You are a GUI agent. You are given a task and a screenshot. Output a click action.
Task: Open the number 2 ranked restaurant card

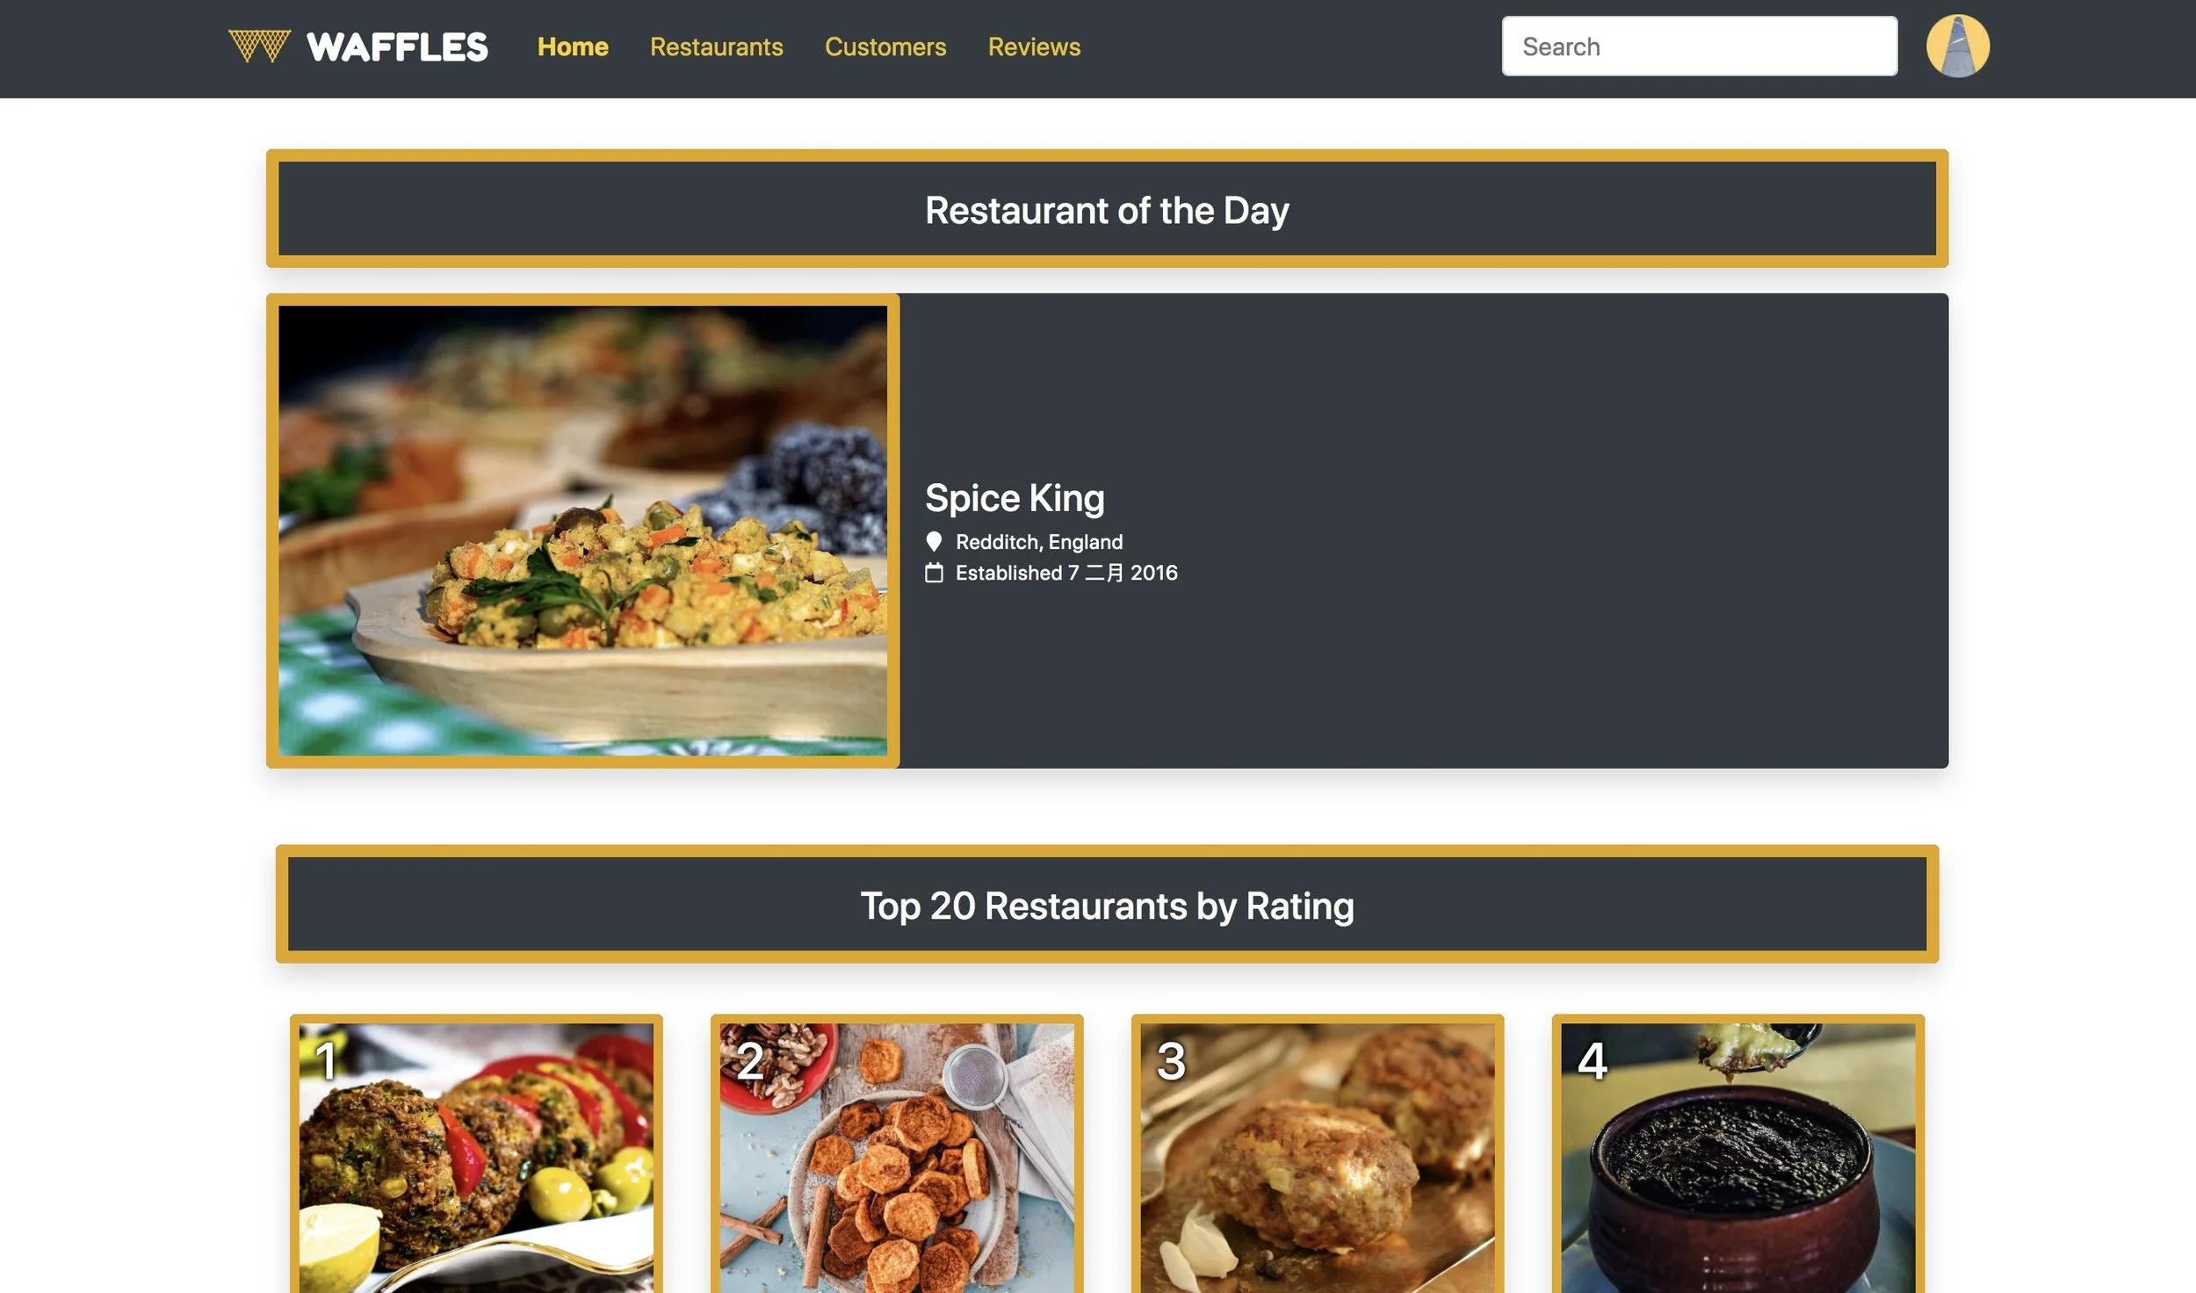coord(897,1153)
